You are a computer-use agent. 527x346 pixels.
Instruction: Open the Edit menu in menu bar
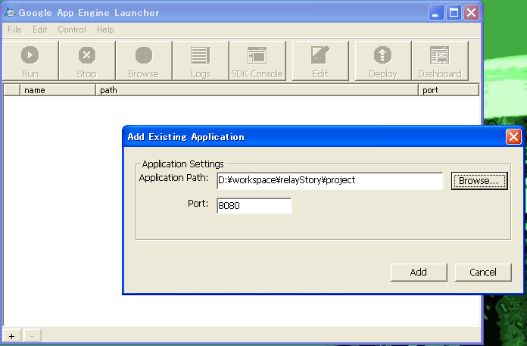coord(39,30)
